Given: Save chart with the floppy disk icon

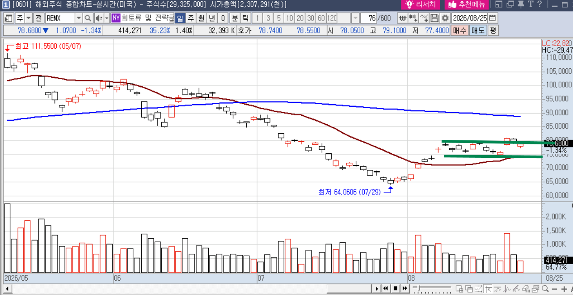Looking at the screenshot, I should (434, 18).
